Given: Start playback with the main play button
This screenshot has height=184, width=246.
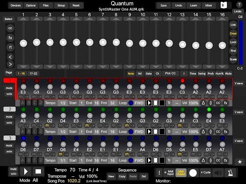Looking at the screenshot, I should click(26, 172).
